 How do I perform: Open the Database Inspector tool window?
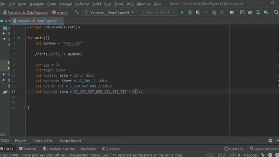[x=59, y=149]
